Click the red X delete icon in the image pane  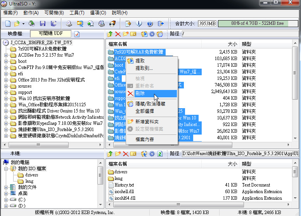pos(118,34)
